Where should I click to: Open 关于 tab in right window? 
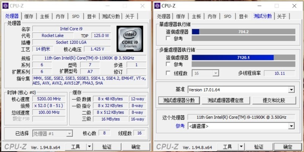click(x=282, y=16)
